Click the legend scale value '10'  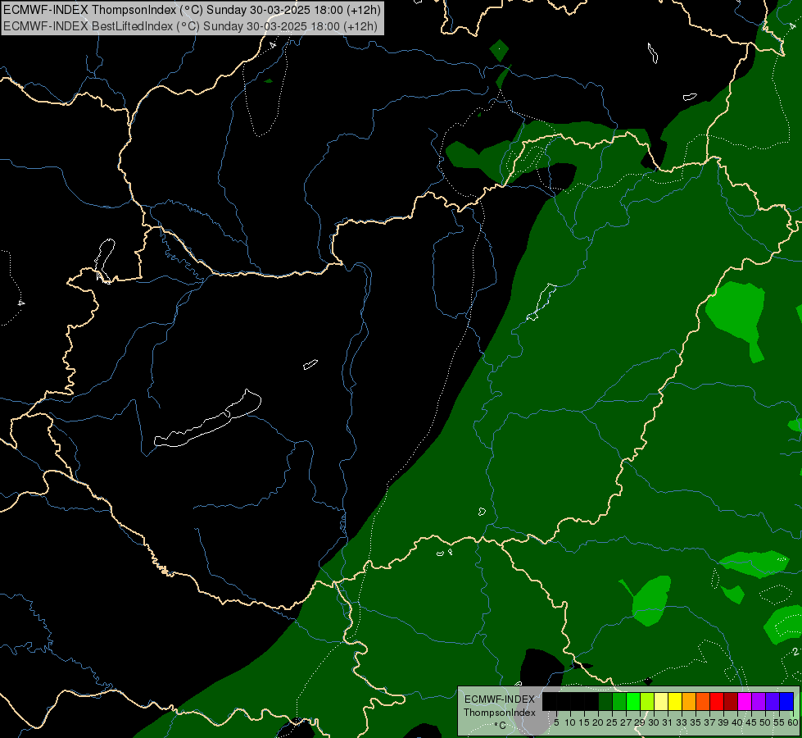(x=570, y=722)
